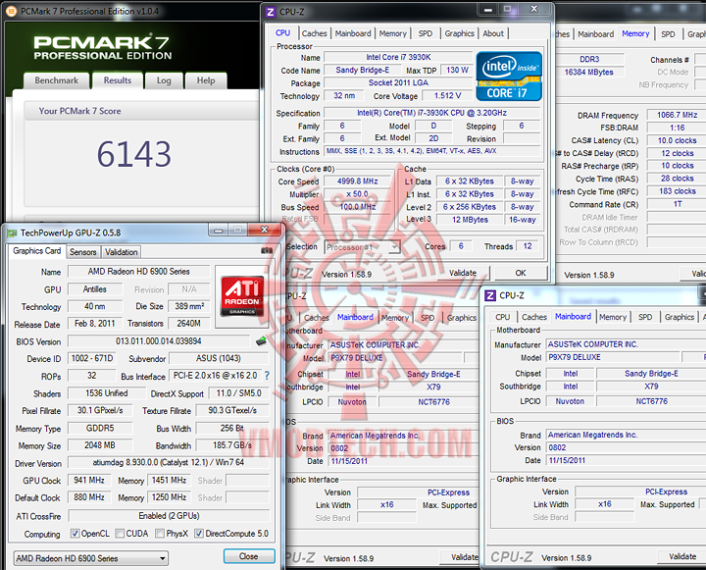Click the Model field P9X79 DELUXE in lower-right CPU-Z
Screen dimensions: 706x570
612,357
